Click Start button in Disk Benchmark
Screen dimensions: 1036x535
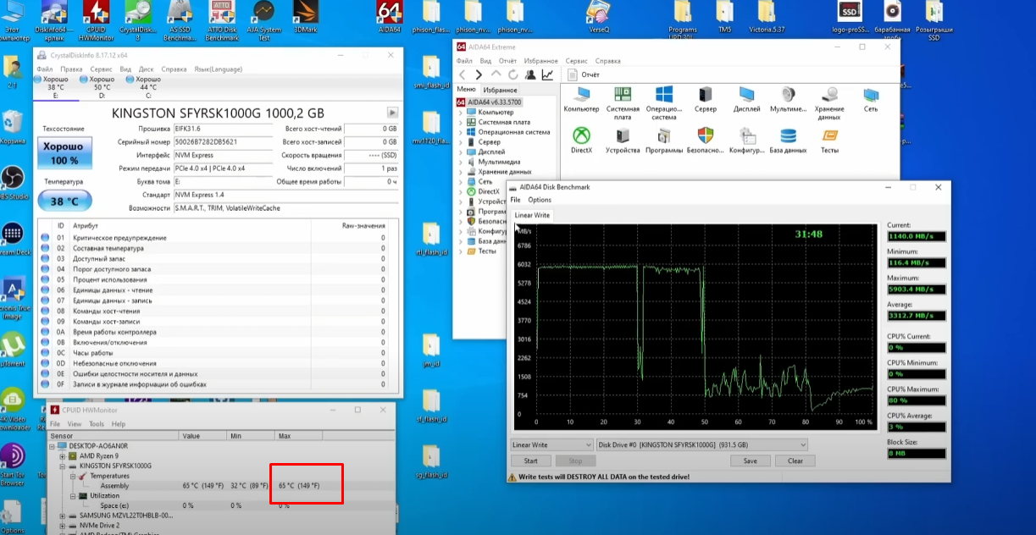[530, 461]
